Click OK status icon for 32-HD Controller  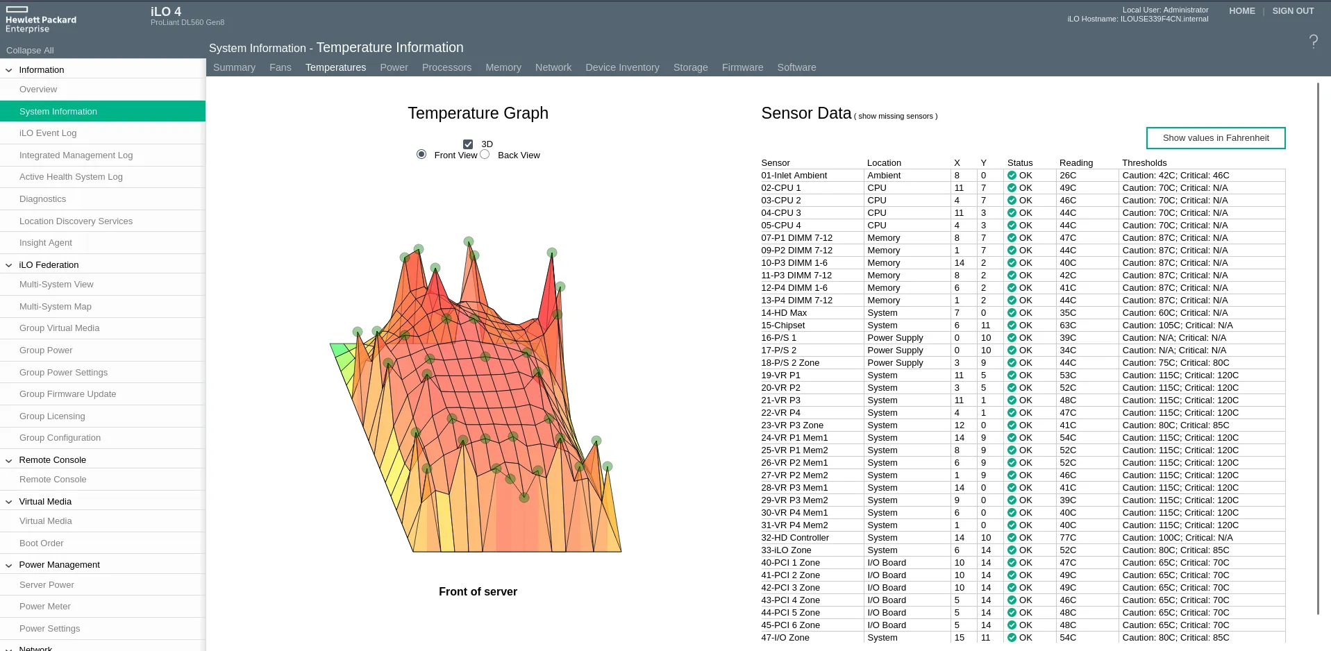(1012, 538)
